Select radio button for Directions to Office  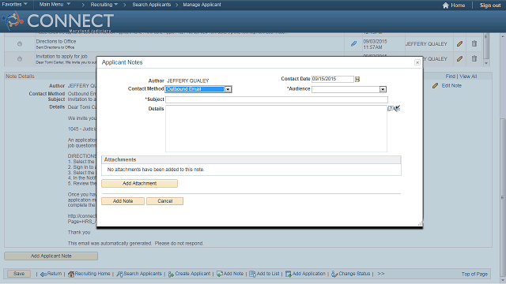pyautogui.click(x=20, y=44)
